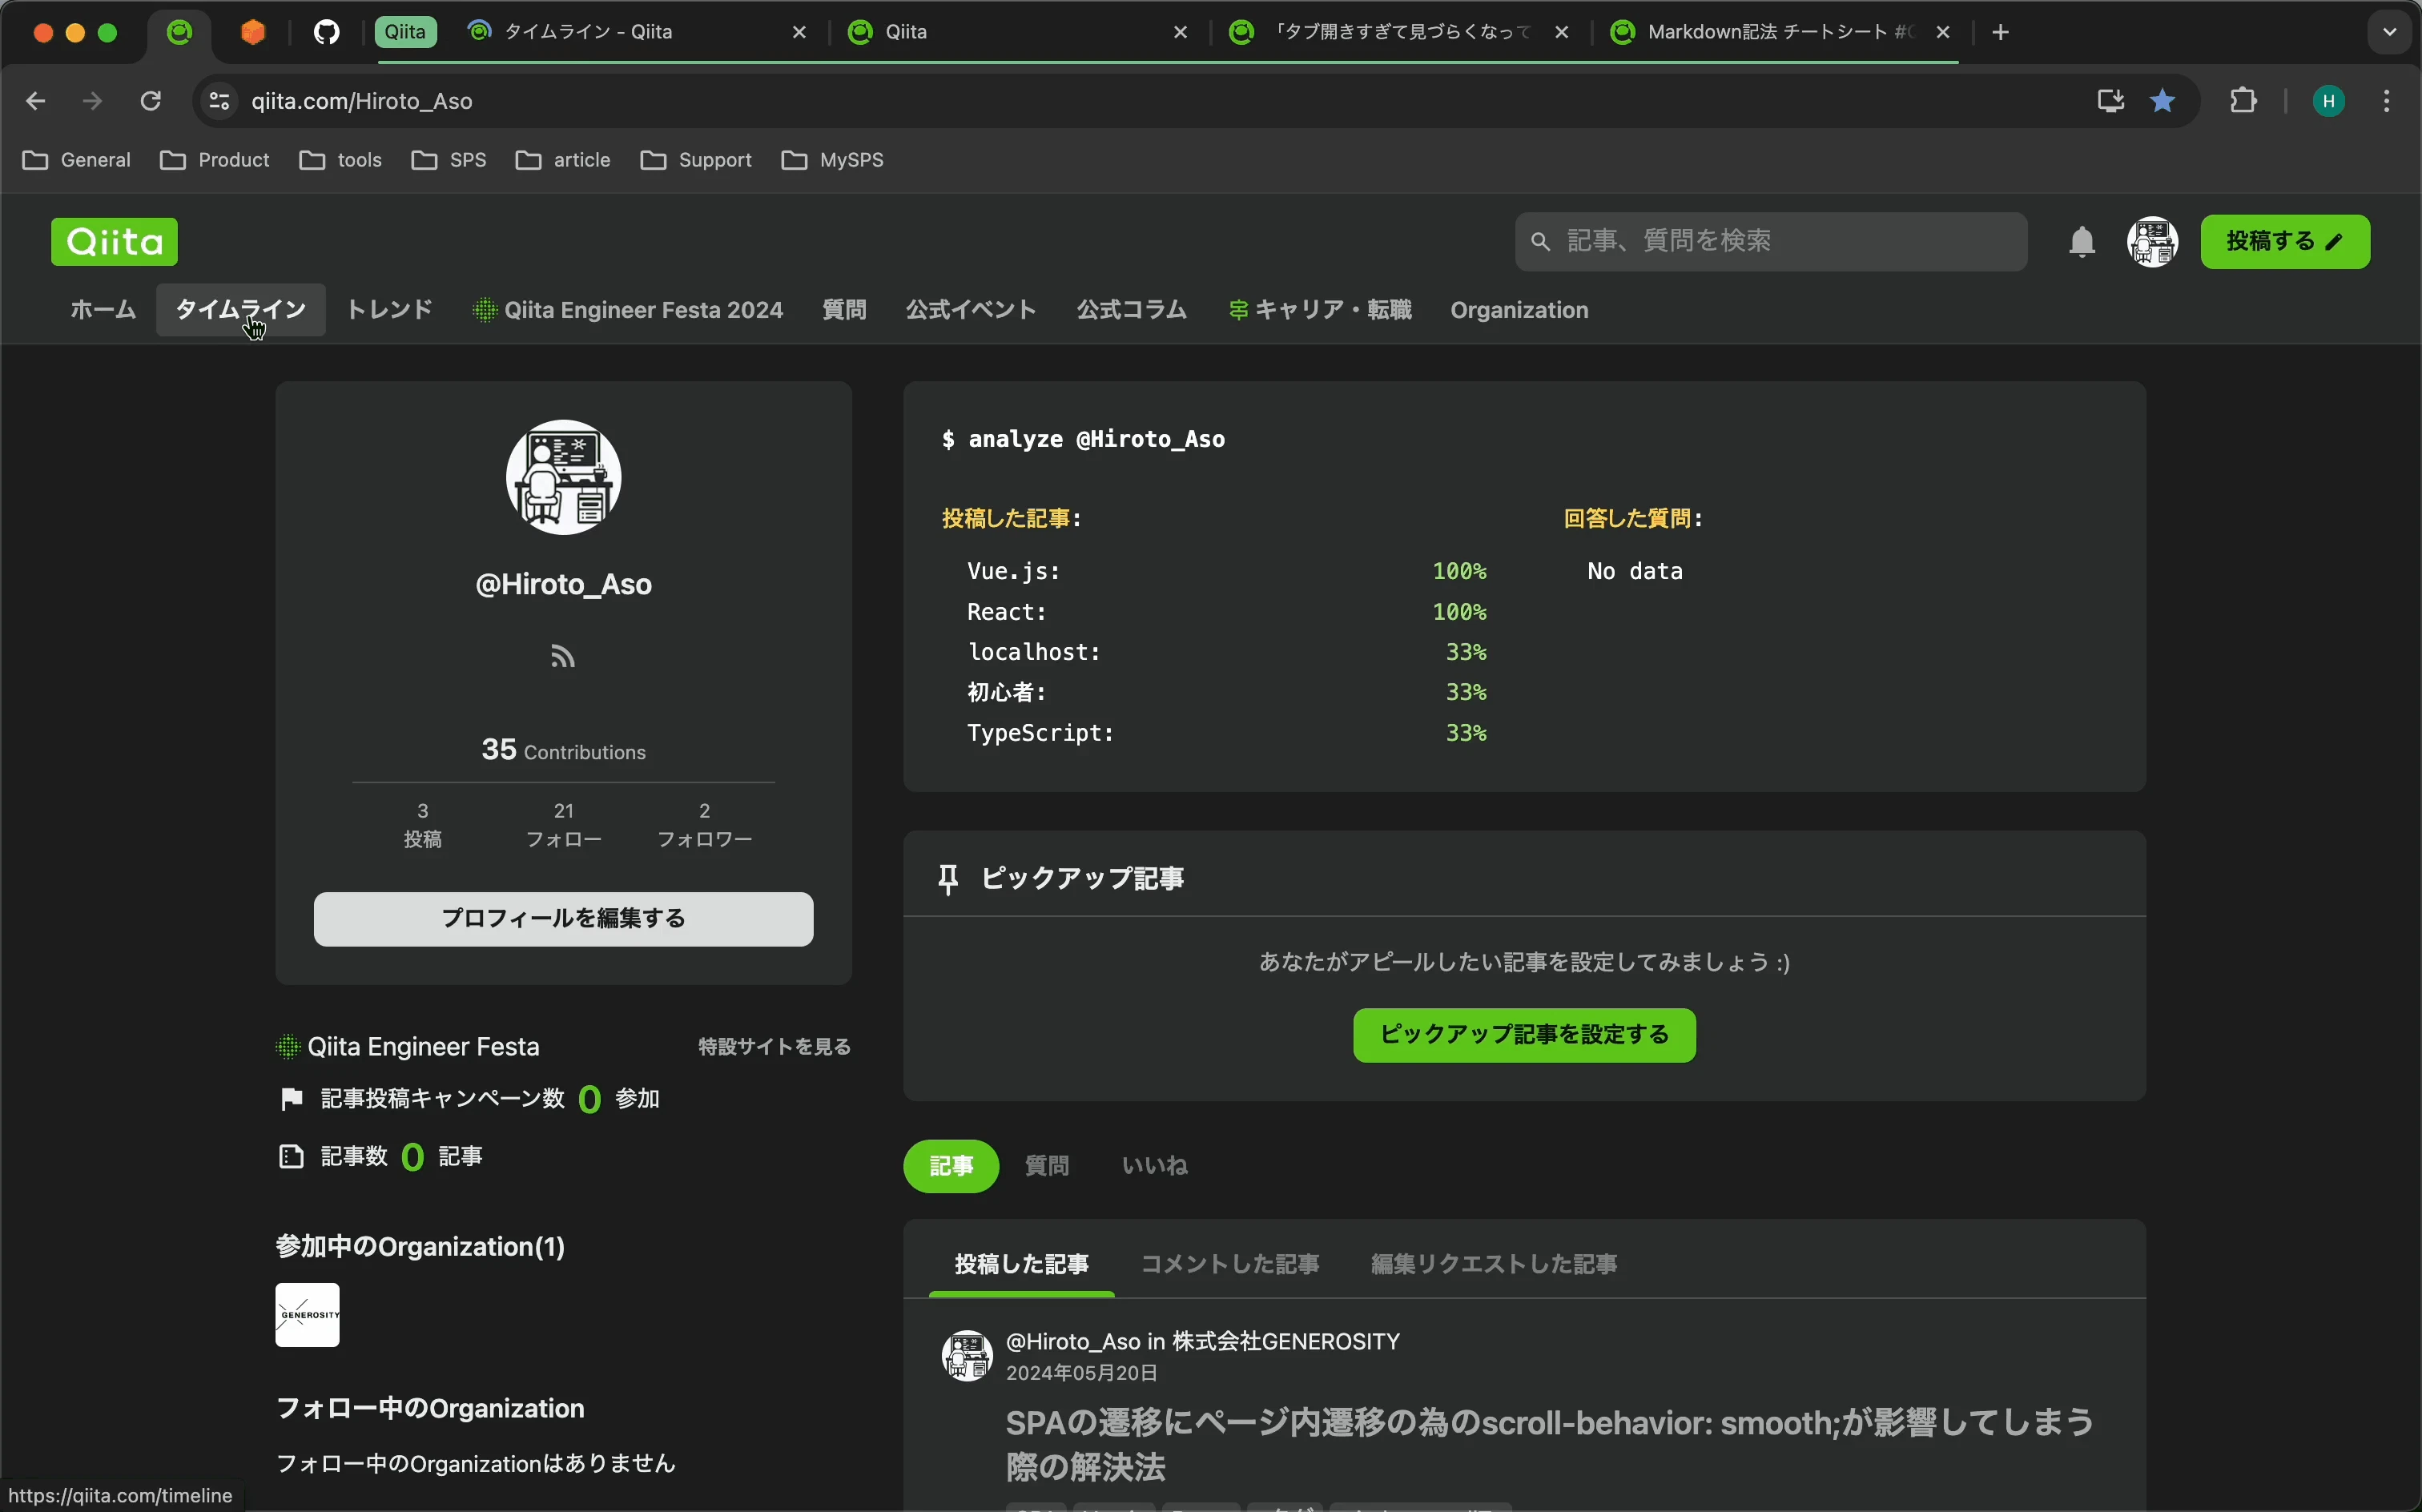Viewport: 2422px width, 1512px height.
Task: Select the 投稿した記事 sub-tab
Action: coord(1021,1264)
